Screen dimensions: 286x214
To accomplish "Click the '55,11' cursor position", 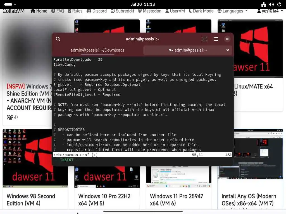I will (x=197, y=155).
